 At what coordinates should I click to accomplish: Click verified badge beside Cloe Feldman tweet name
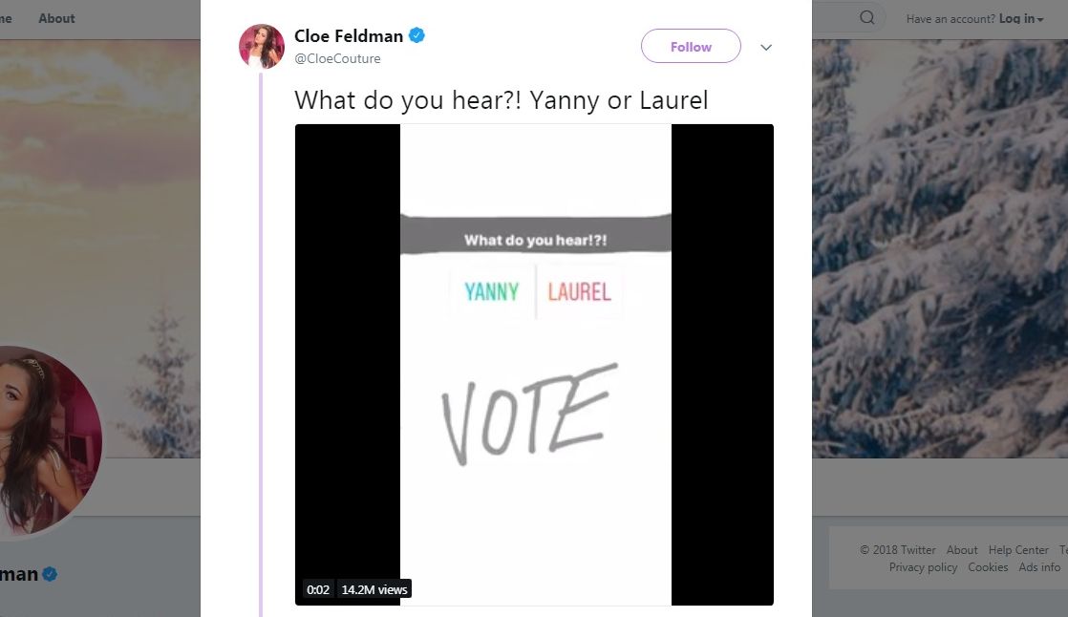pos(417,36)
